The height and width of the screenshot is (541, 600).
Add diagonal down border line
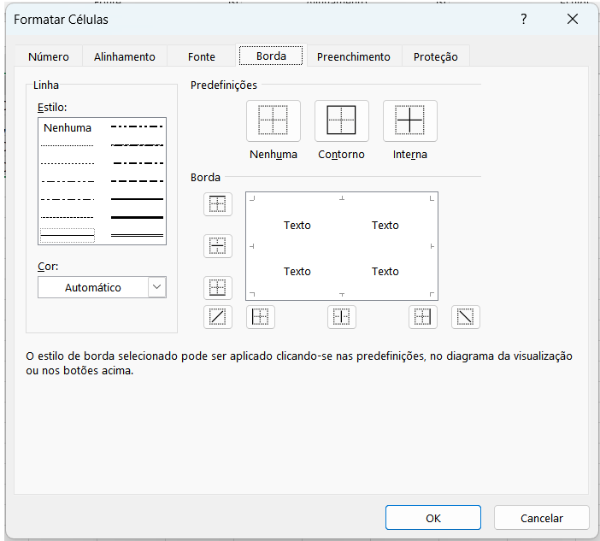[x=466, y=317]
